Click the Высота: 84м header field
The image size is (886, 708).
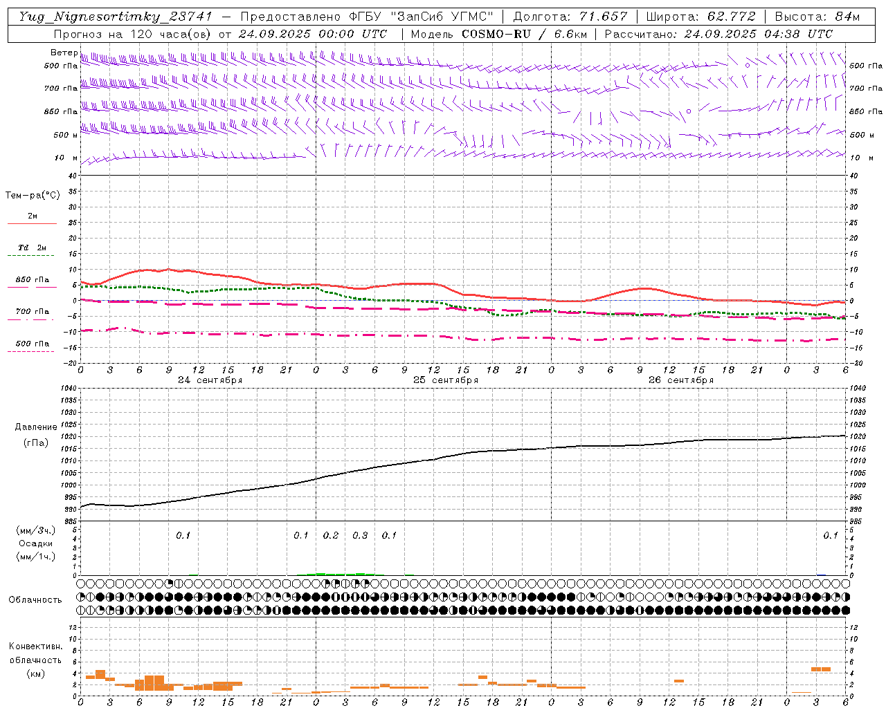(817, 17)
